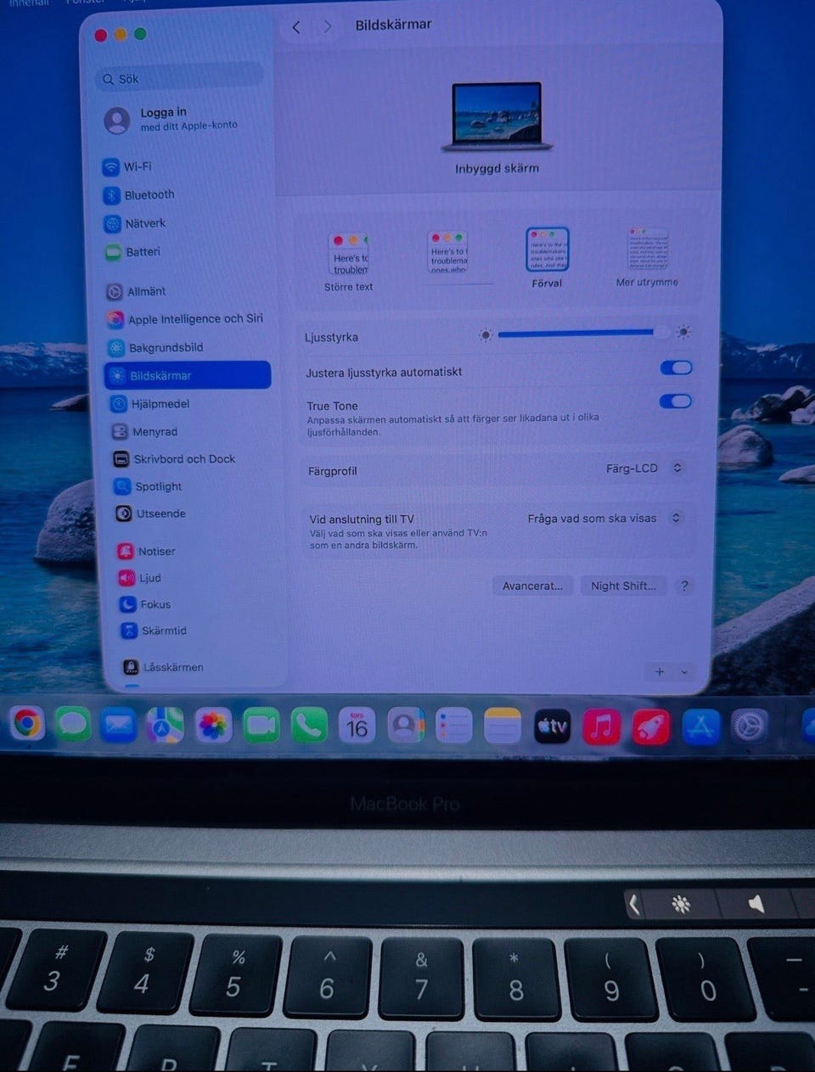815x1072 pixels.
Task: Open Calendar from the Dock
Action: [x=357, y=726]
